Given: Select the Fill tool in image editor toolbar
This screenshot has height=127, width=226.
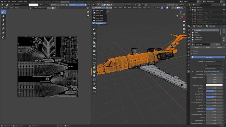Looking at the screenshot, I should [x=3, y=29].
